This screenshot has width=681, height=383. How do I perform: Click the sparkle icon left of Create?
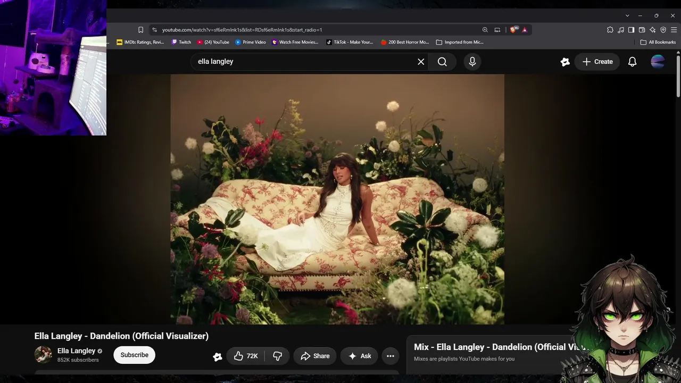[x=565, y=62]
